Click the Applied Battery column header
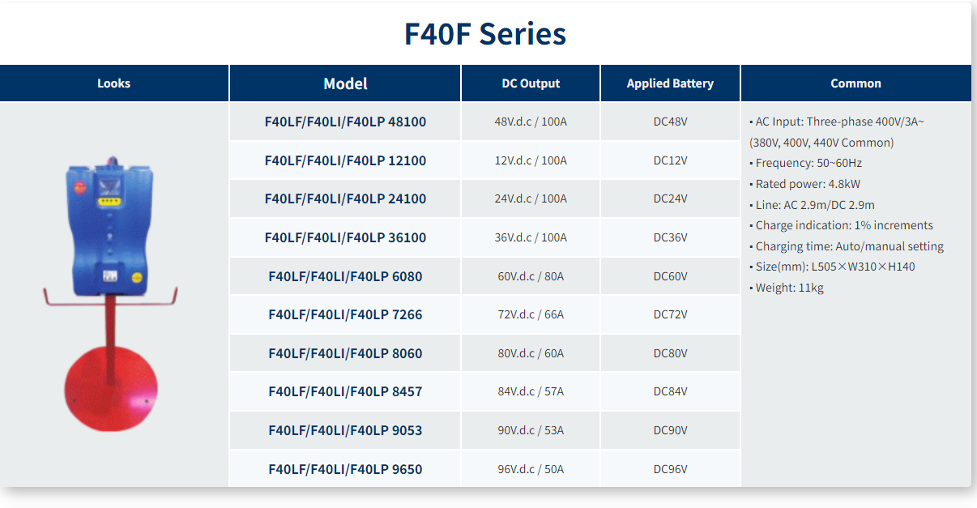977x508 pixels. [670, 83]
